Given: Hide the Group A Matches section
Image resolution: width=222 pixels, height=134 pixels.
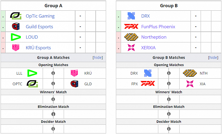Looking at the screenshot, I should point(98,58).
